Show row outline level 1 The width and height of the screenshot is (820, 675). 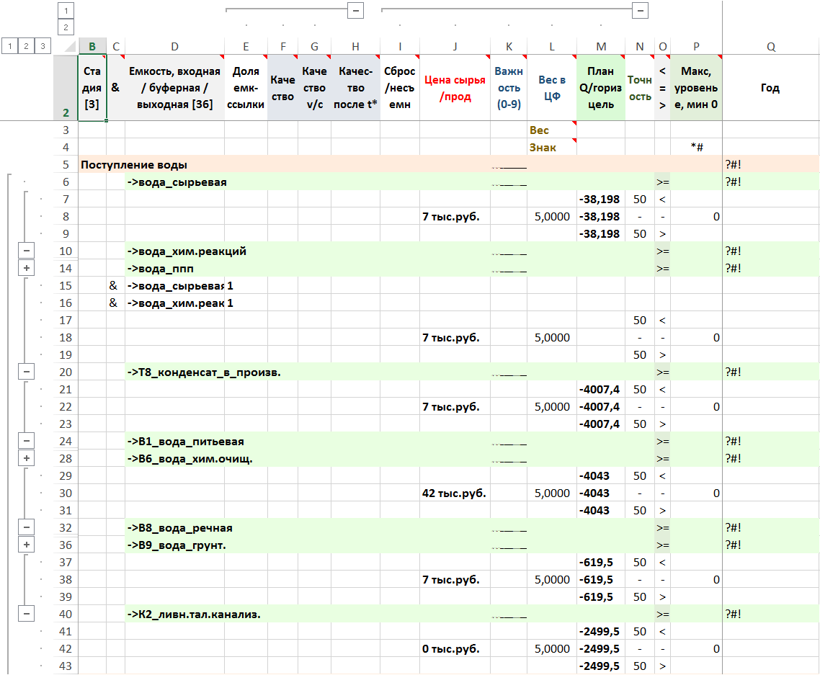[x=9, y=46]
